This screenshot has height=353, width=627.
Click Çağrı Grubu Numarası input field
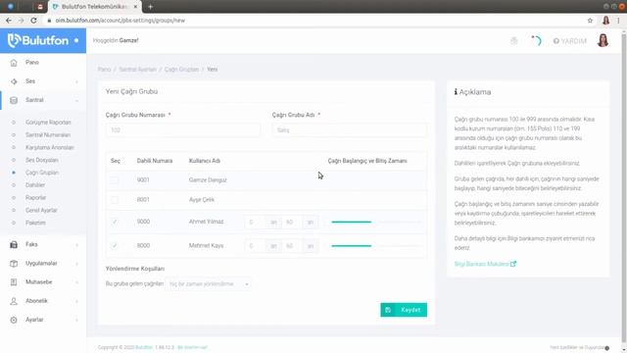pos(183,130)
